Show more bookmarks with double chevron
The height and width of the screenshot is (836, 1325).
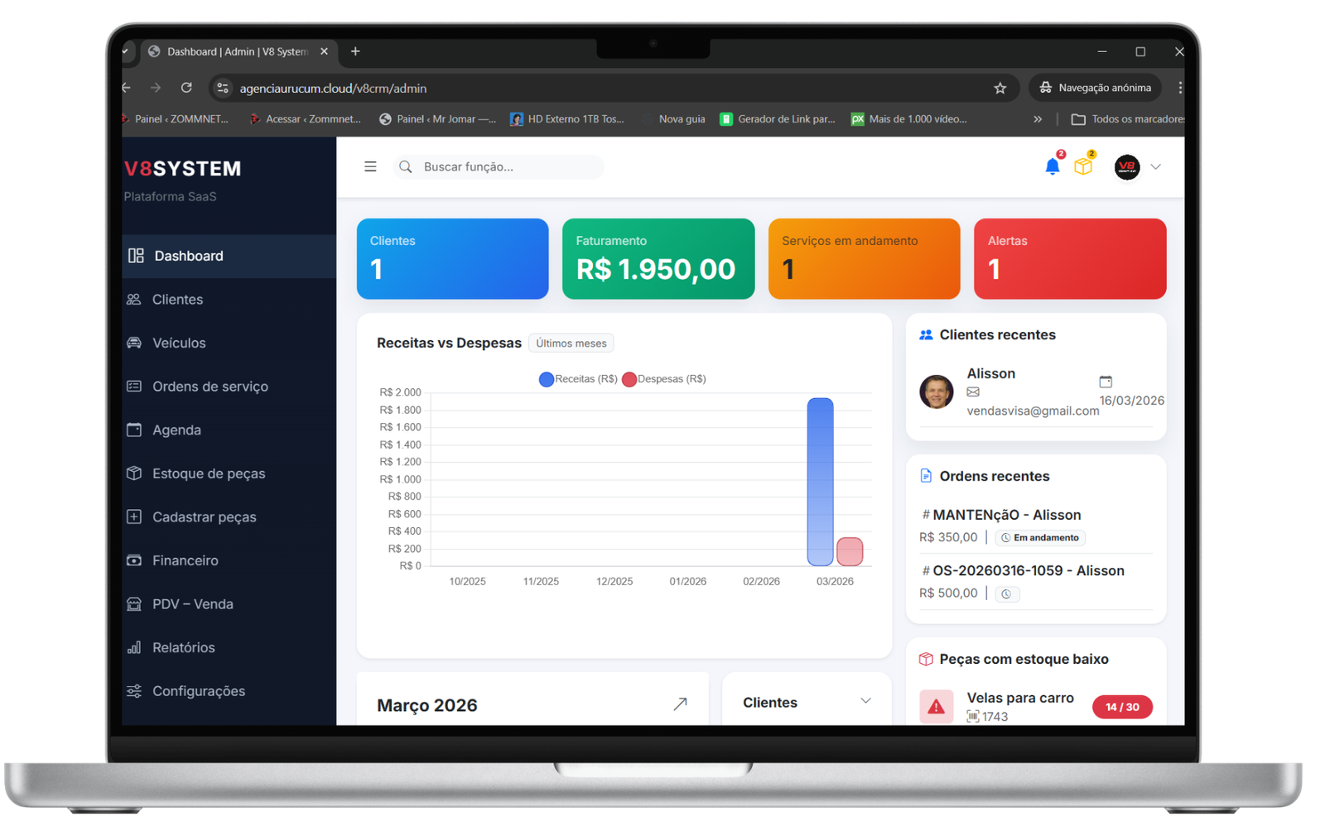pyautogui.click(x=1038, y=119)
